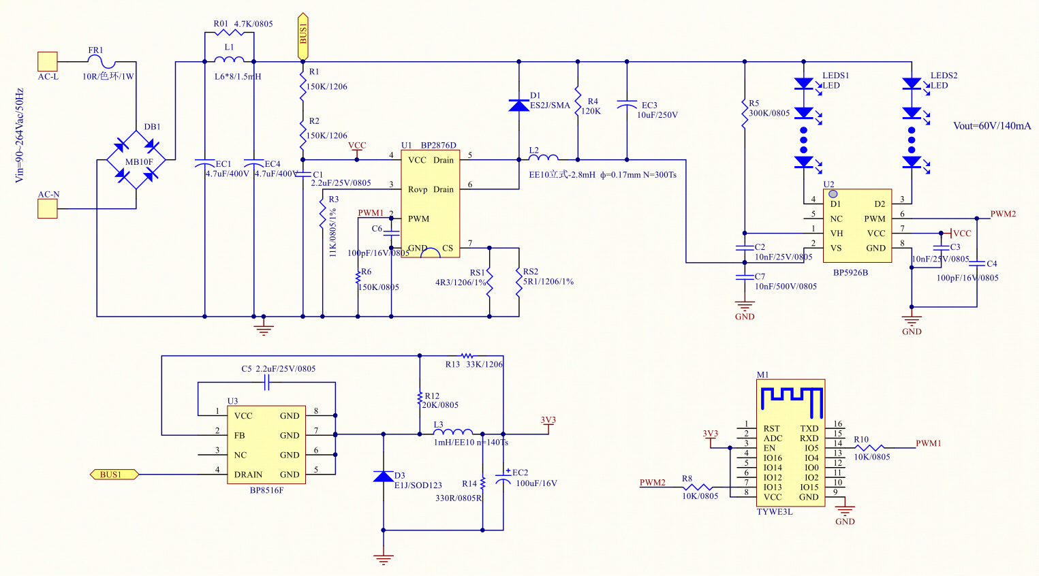Select the EC4 capacitor symbol
The width and height of the screenshot is (1039, 576).
(x=254, y=163)
